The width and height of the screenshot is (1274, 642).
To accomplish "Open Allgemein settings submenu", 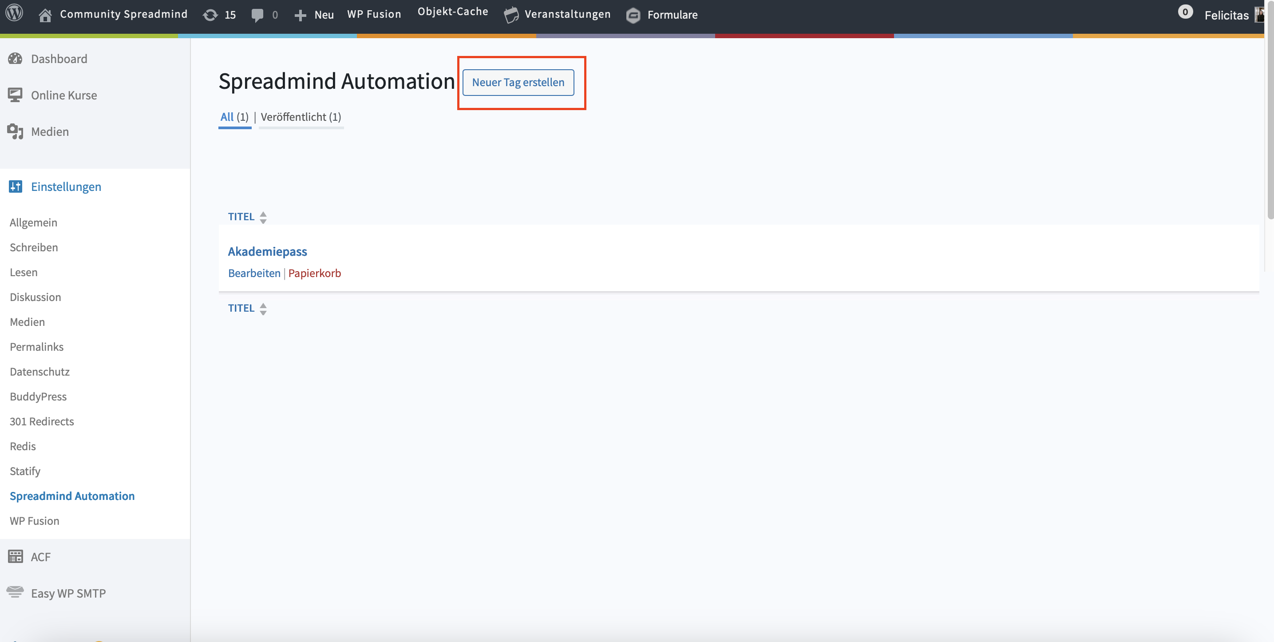I will coord(33,222).
